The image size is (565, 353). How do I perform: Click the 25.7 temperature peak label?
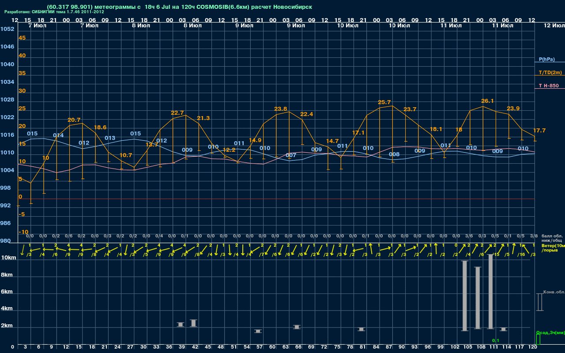pos(384,102)
